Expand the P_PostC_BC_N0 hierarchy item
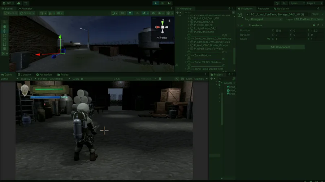 [188, 25]
